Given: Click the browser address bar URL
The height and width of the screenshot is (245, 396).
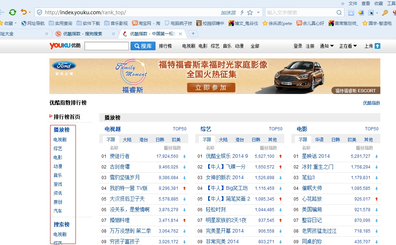Looking at the screenshot, I should click(85, 12).
